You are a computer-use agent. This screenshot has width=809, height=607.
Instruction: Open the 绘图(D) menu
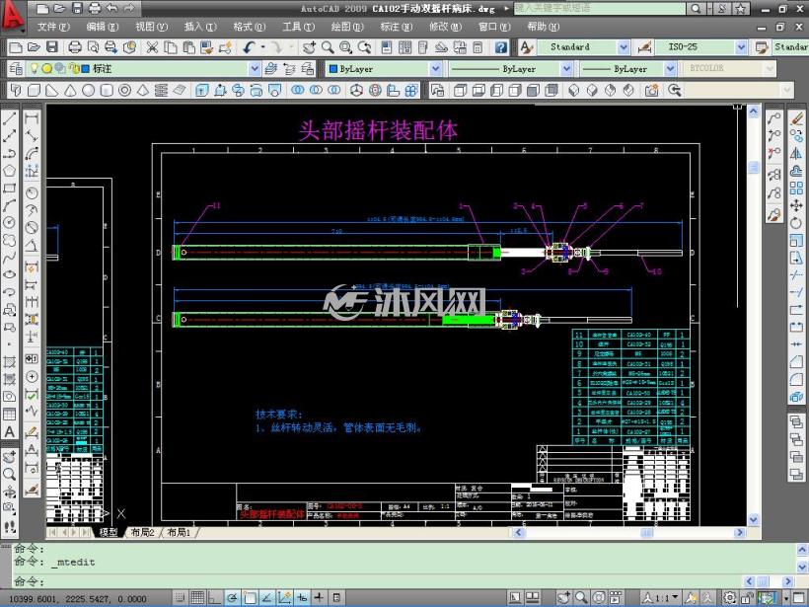(347, 27)
